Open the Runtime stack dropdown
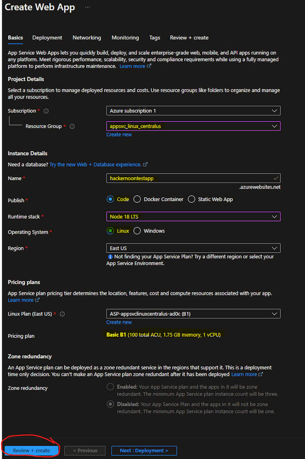Image resolution: width=305 pixels, height=459 pixels. [x=275, y=216]
